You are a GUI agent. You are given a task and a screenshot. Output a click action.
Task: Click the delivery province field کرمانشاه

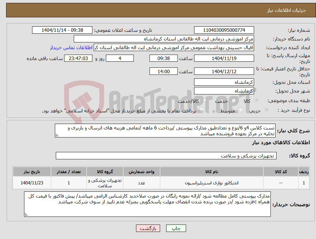click(x=224, y=82)
